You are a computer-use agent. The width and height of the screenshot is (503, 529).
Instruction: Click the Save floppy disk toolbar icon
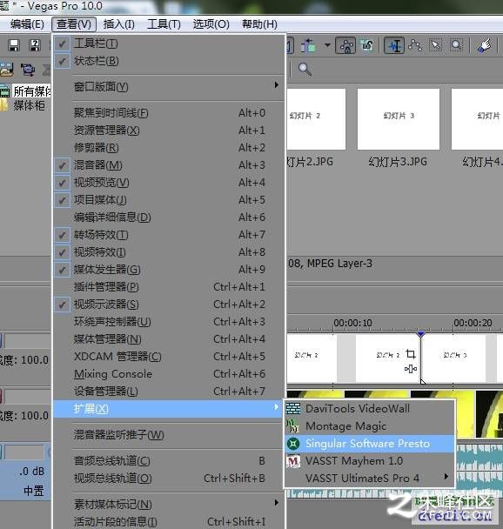pos(14,45)
